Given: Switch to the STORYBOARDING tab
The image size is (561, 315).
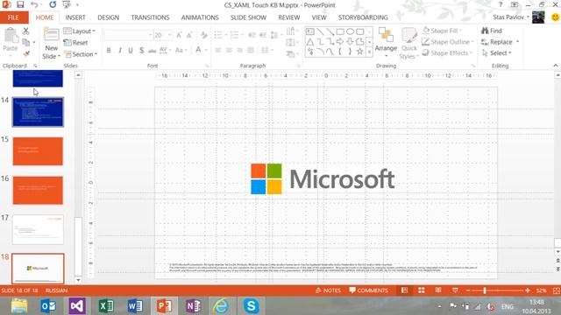Looking at the screenshot, I should (363, 17).
